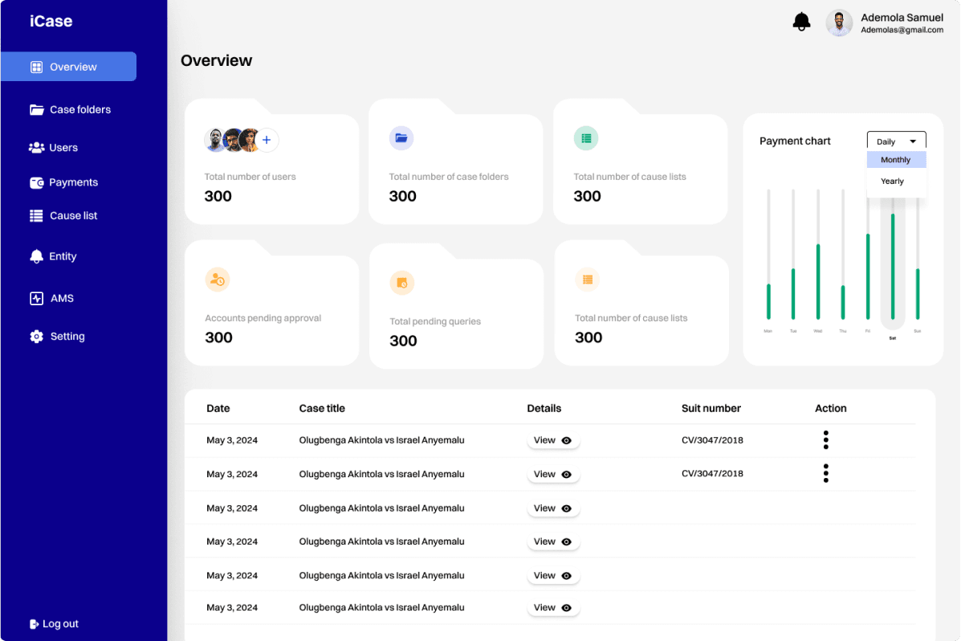Select Monthly from the chart dropdown
Viewport: 961px width, 641px height.
tap(895, 159)
